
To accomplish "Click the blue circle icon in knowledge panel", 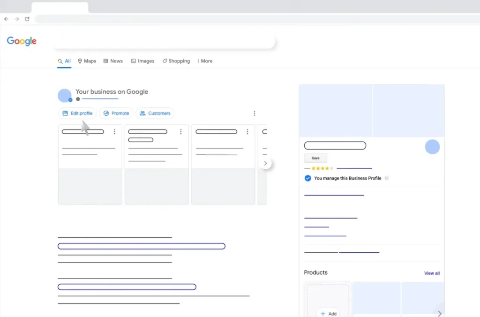I will (x=432, y=147).
